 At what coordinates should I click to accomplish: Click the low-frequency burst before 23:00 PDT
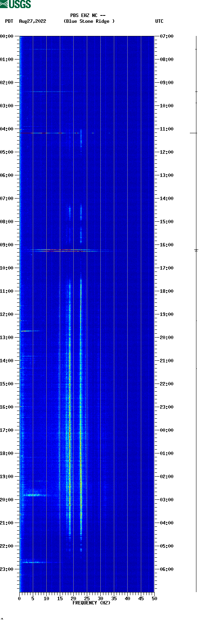[33, 562]
